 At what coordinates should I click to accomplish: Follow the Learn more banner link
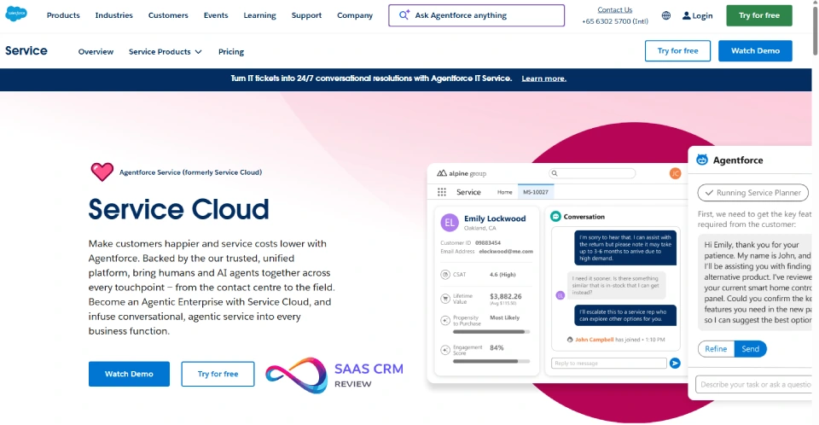pos(543,79)
